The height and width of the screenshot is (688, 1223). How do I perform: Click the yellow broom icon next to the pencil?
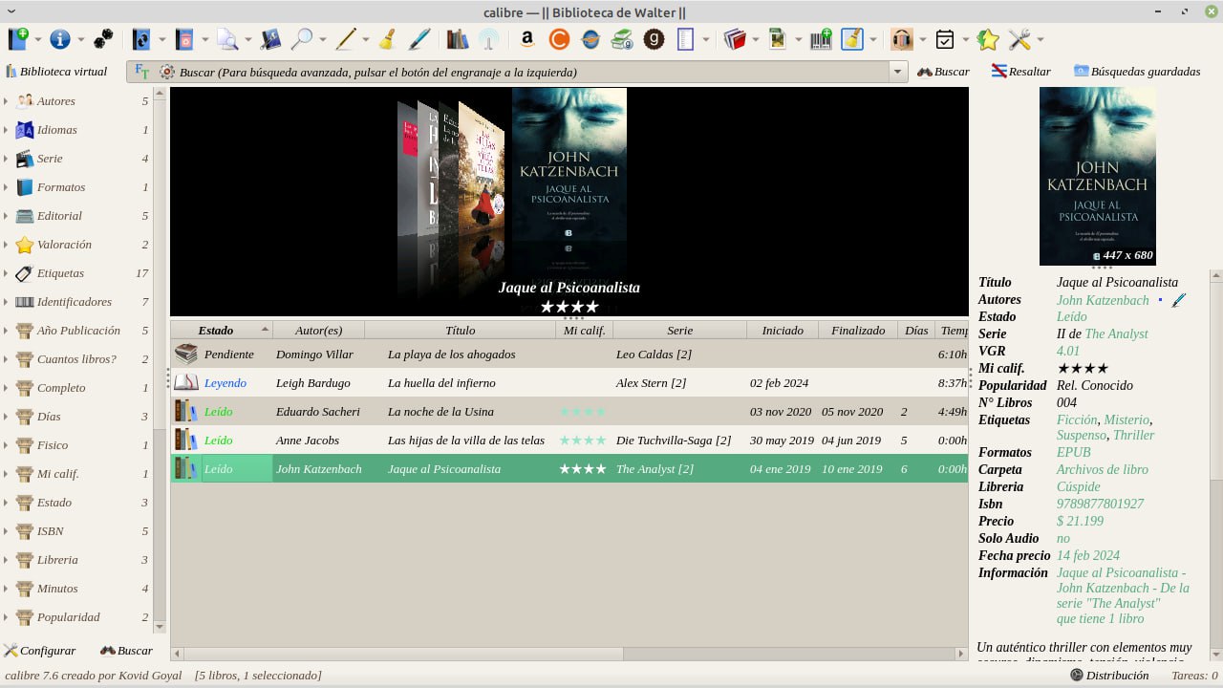point(387,39)
